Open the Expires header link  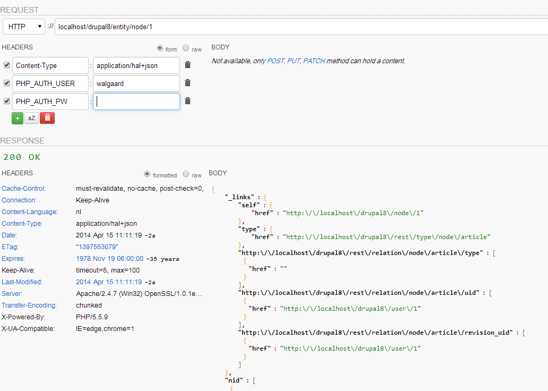(x=13, y=259)
